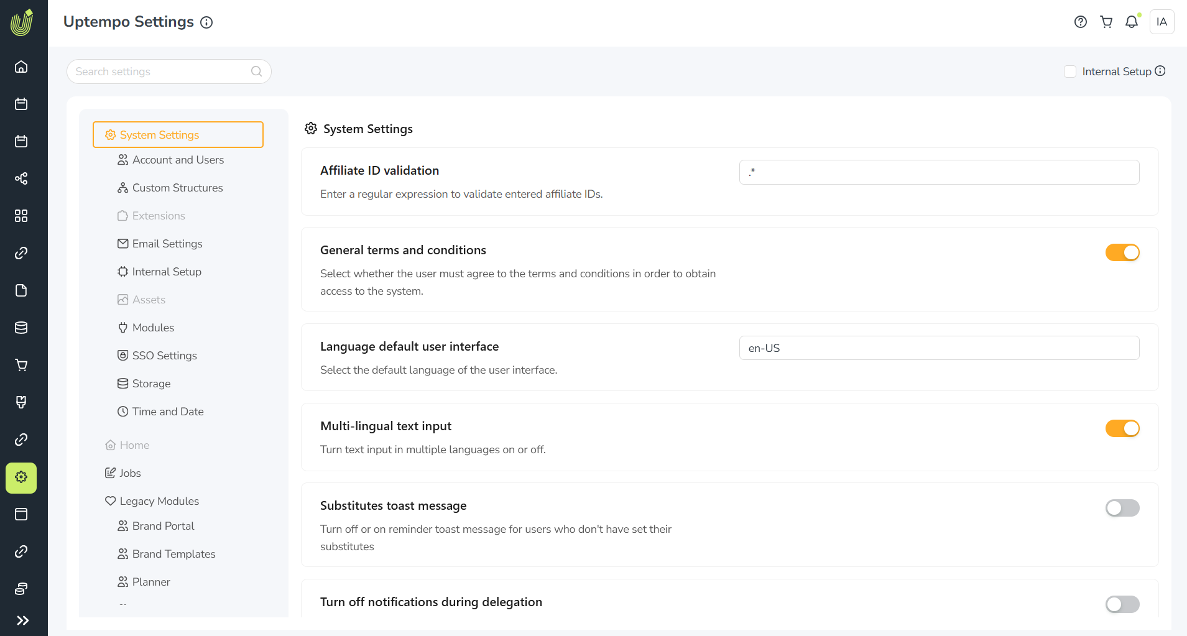Click the active settings gear in sidebar
This screenshot has height=636, width=1187.
(x=21, y=477)
